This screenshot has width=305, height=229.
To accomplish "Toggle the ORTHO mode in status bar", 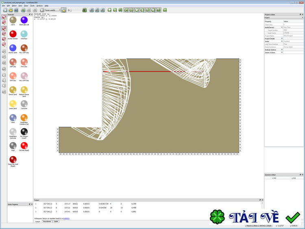I will coord(261,225).
